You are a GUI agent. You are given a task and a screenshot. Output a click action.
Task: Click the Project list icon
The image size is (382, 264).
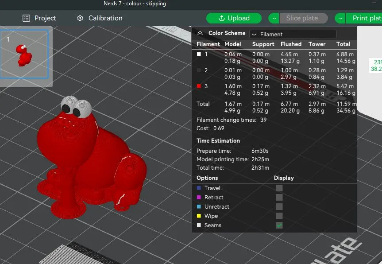point(26,18)
